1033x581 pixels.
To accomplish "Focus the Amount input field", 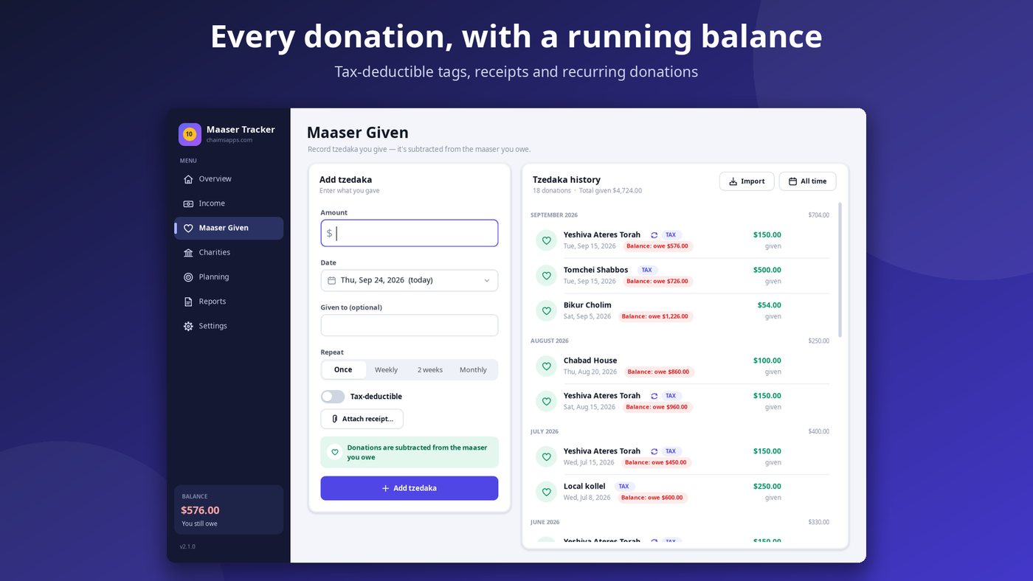I will (x=410, y=233).
